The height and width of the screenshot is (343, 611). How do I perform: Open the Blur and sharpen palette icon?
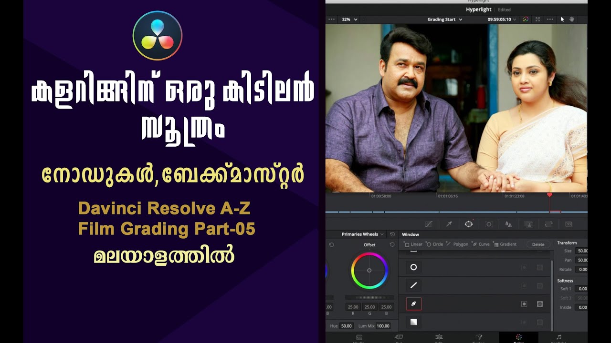point(508,224)
